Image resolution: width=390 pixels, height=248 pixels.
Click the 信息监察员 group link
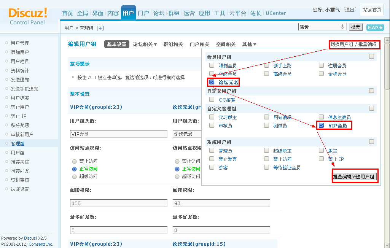pos(339,118)
